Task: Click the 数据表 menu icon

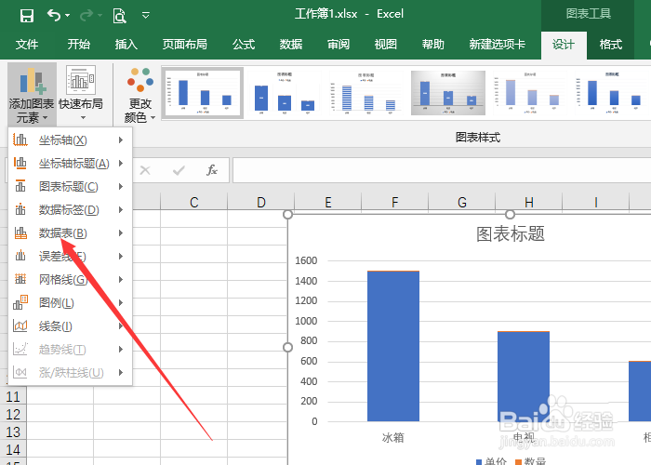Action: point(20,232)
